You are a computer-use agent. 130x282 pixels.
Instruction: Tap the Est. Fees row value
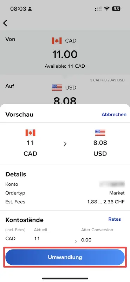pos(106,202)
